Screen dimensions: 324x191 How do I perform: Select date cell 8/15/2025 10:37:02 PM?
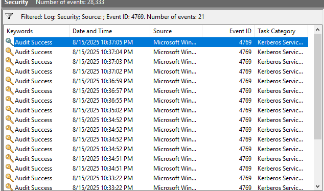pos(103,71)
